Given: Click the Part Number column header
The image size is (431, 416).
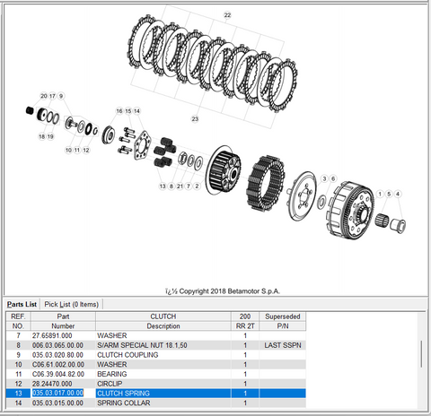Looking at the screenshot, I should [x=63, y=321].
